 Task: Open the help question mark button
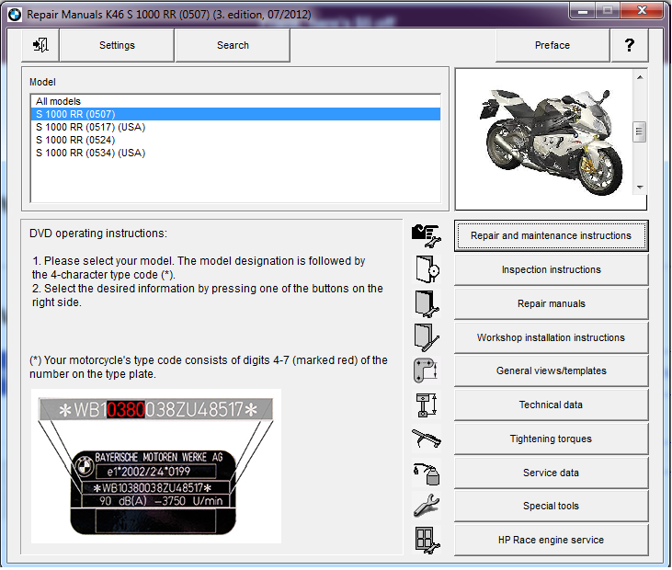pyautogui.click(x=629, y=45)
